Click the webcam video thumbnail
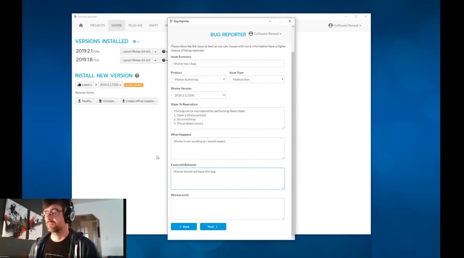Viewport: 464px width, 258px height. click(x=63, y=228)
